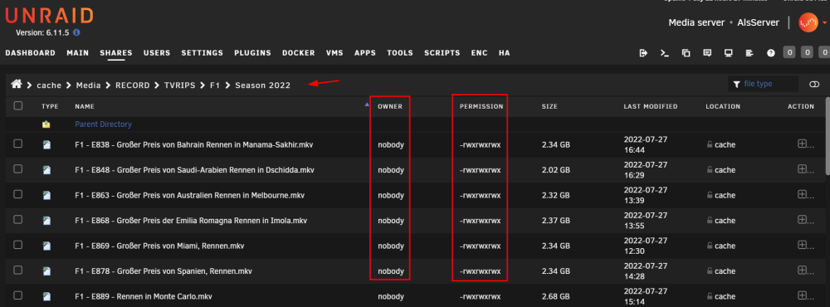
Task: Tick the checkbox for the Monte Carlo file
Action: [x=18, y=295]
